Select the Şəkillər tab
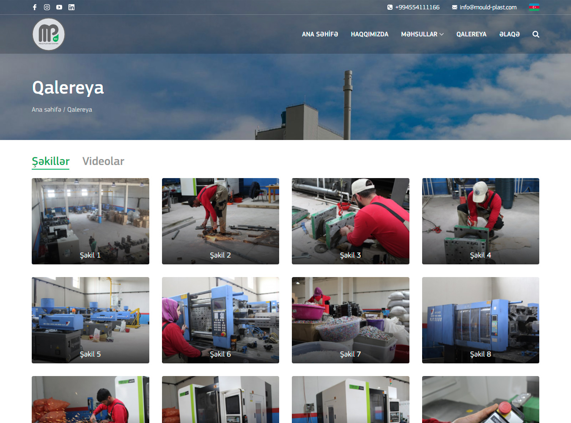 tap(50, 161)
